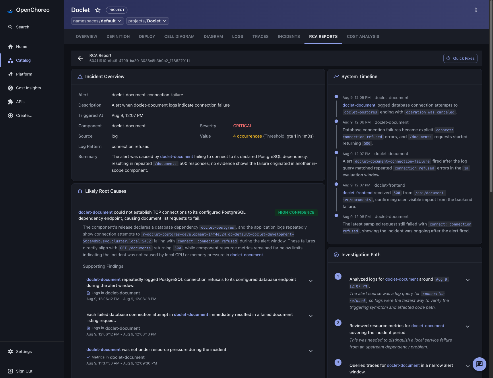Open doclet-document link in Reviewed resource metrics step

point(428,326)
